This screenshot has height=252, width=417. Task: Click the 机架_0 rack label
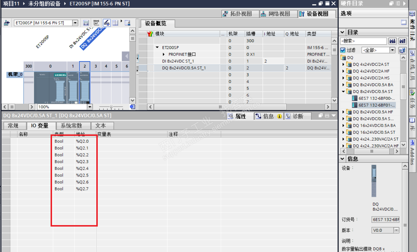15,74
